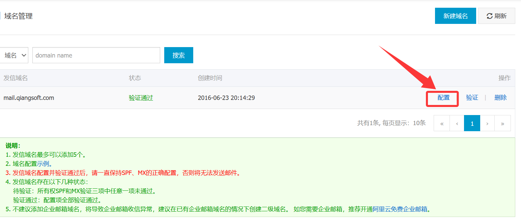Screen dimensions: 521x220
Task: Go to next page with › arrow
Action: 487,123
